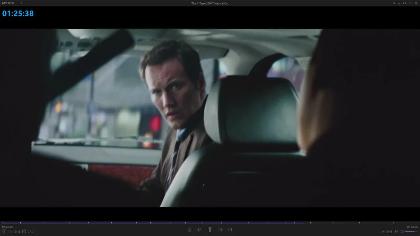Open the audio equalizer waveform icon
The width and height of the screenshot is (420, 236).
(396, 231)
